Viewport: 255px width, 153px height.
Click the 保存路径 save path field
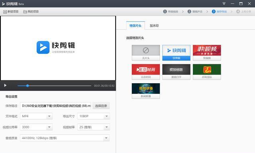pos(55,106)
